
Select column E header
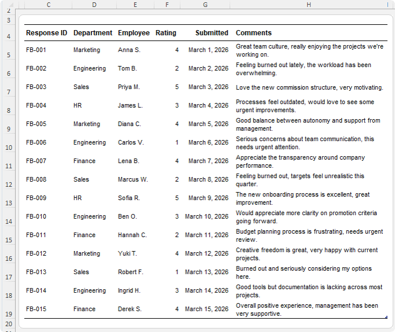(136, 5)
